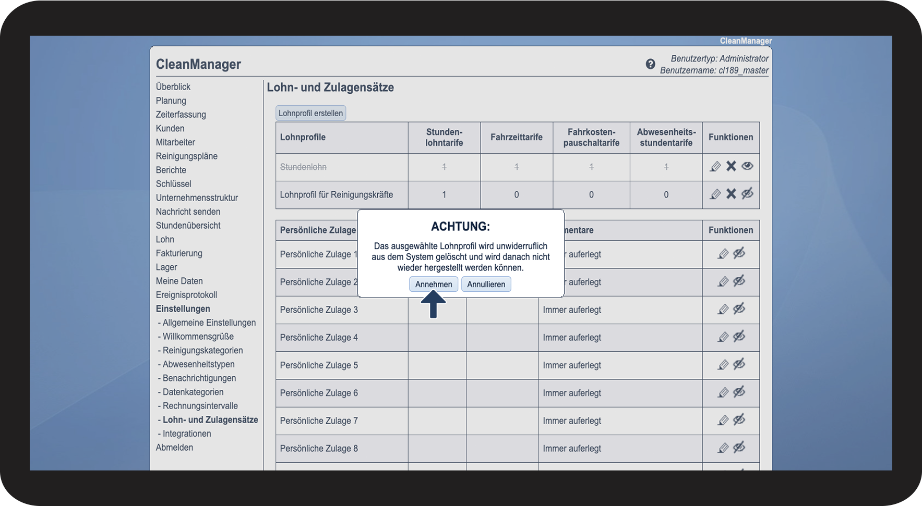Go to Schlüssel in the sidebar
The image size is (922, 506).
174,184
